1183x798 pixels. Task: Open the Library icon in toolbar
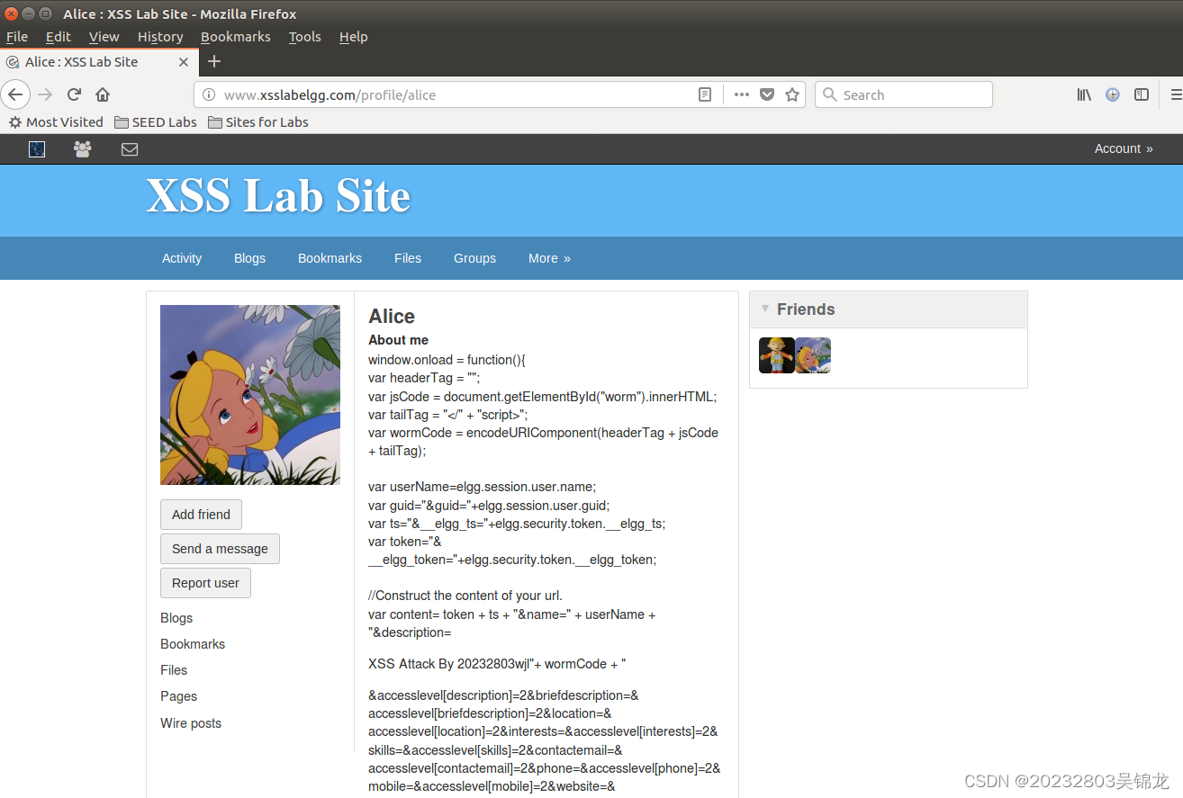(x=1084, y=94)
